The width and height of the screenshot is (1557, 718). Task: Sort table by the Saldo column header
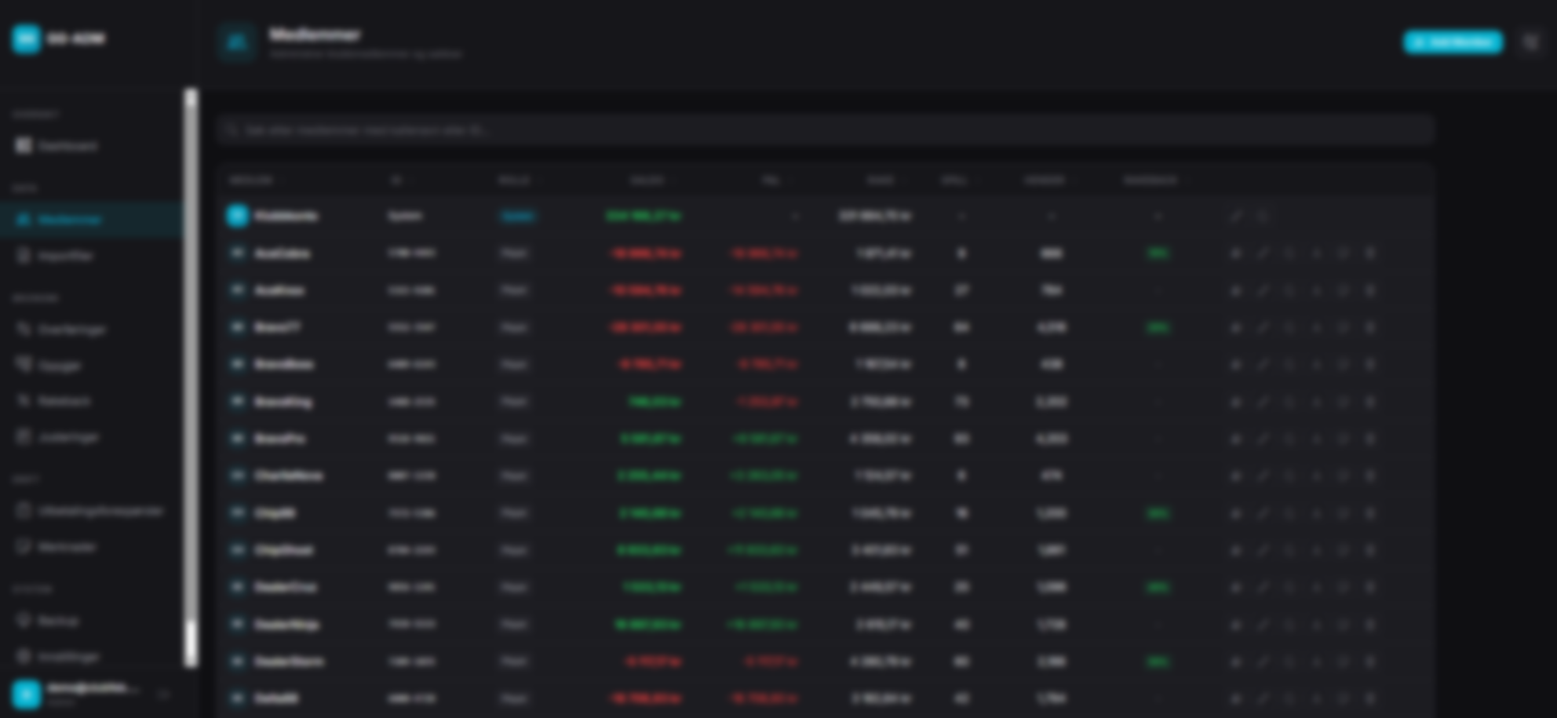point(647,180)
